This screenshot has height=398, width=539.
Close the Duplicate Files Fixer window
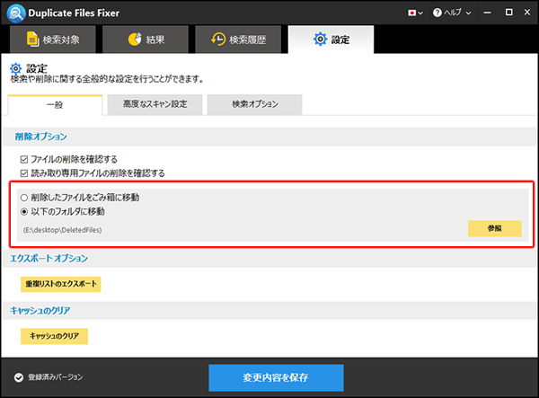click(x=527, y=13)
